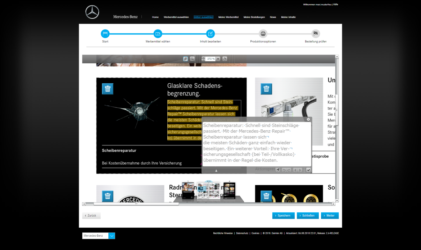Go to Meine Bestellungen

[x=254, y=17]
